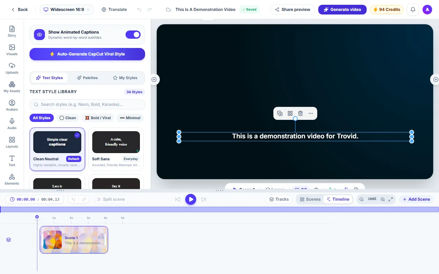439x274 pixels.
Task: Switch timeline to Scenes view
Action: point(310,199)
